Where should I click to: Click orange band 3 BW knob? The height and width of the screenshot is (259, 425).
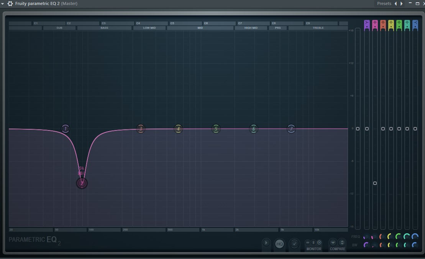tap(383, 245)
